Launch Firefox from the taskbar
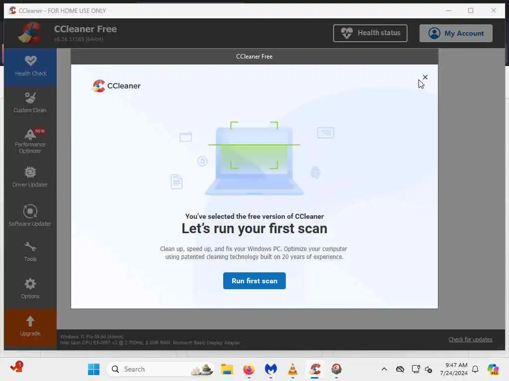Viewport: 509px width, 381px height. (x=249, y=369)
